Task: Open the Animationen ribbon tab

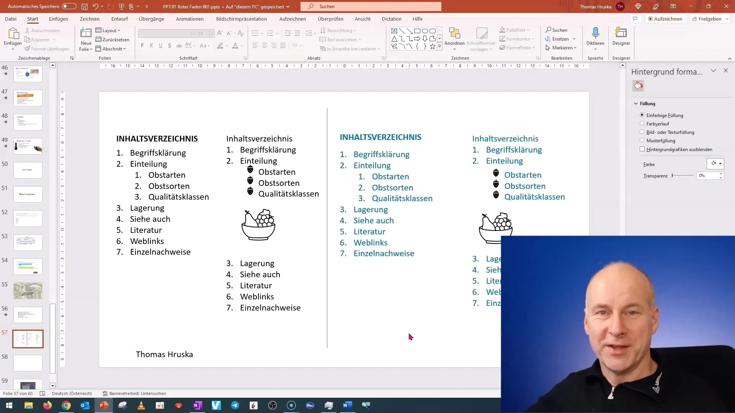Action: point(190,19)
